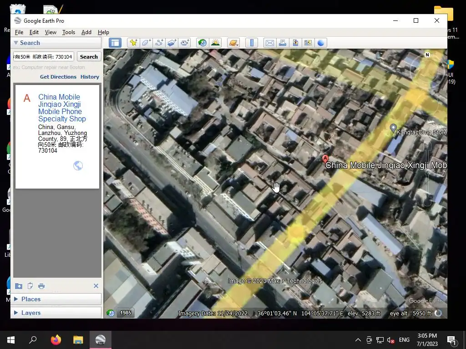Open the Edit menu
This screenshot has width=466, height=349.
(x=34, y=32)
